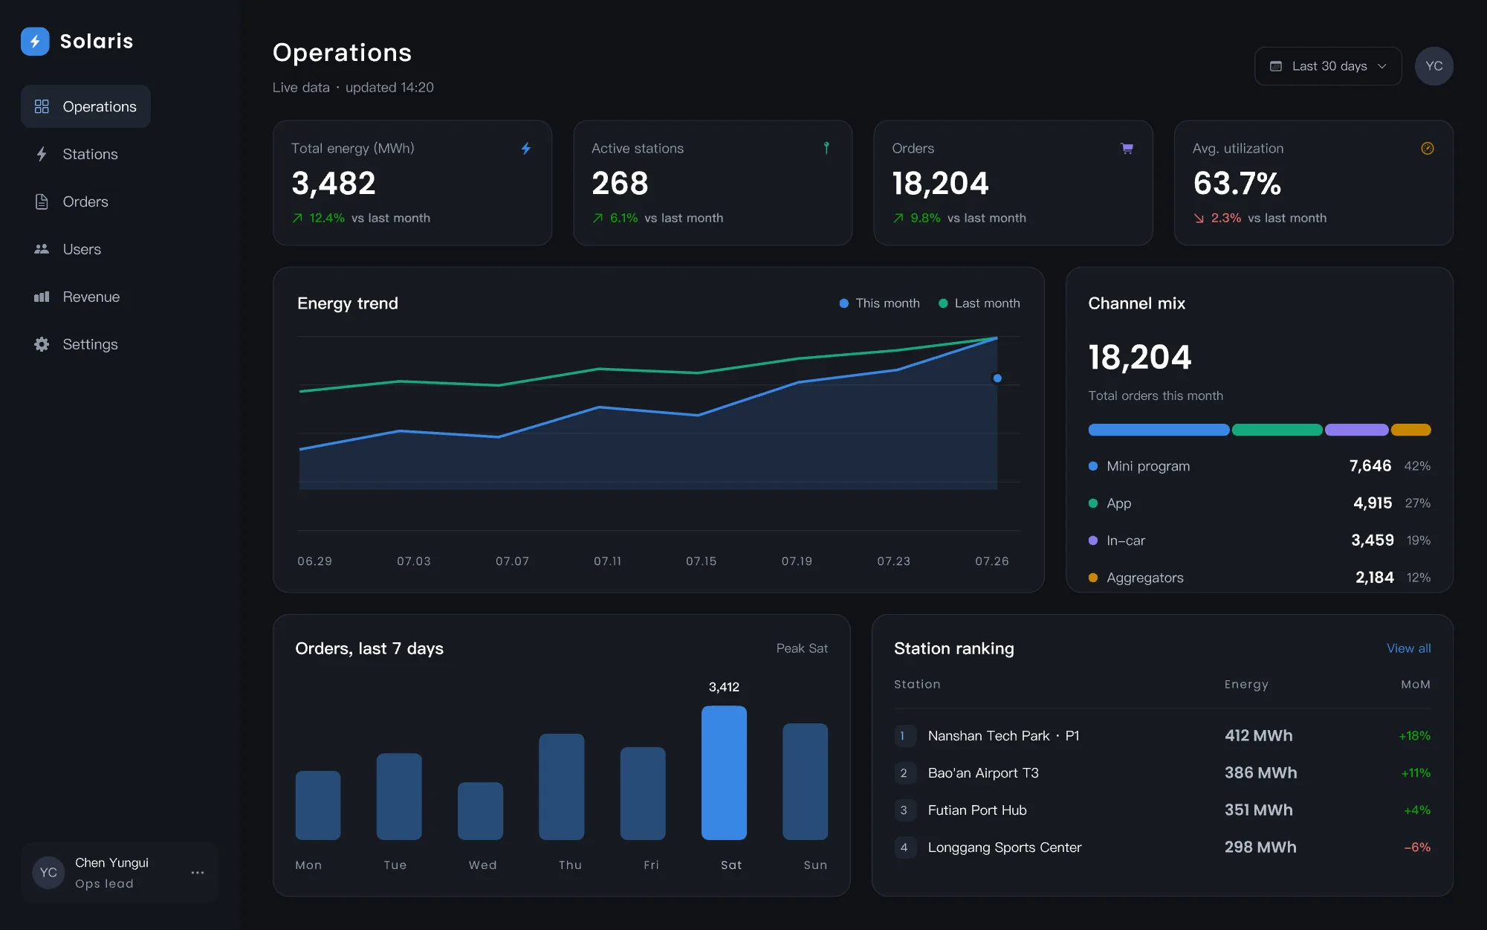The width and height of the screenshot is (1487, 930).
Task: Click the MoM column header
Action: (1416, 685)
